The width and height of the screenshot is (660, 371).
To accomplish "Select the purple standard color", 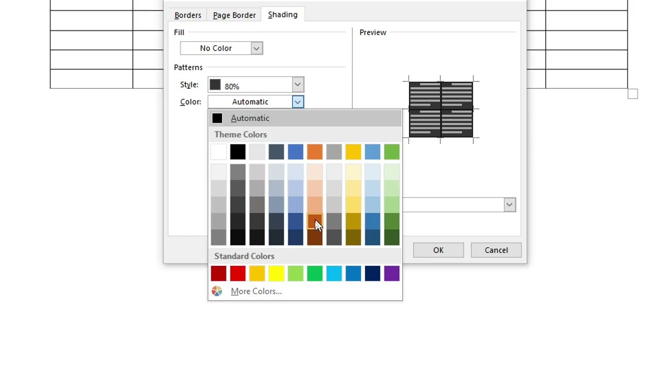I will click(391, 273).
